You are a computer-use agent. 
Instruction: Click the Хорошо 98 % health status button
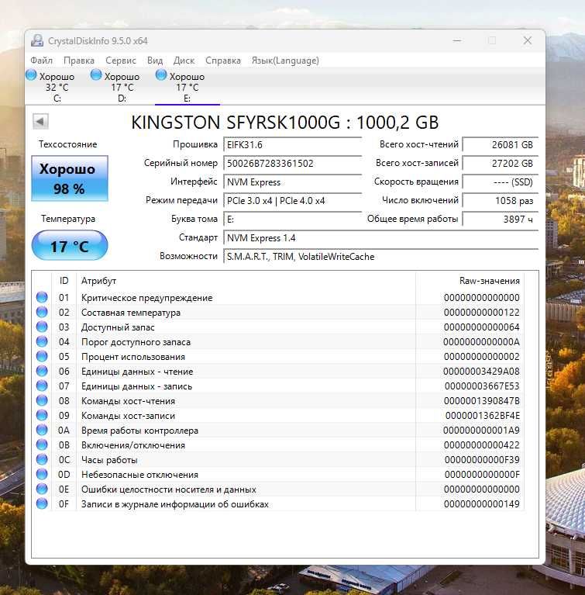pyautogui.click(x=70, y=178)
